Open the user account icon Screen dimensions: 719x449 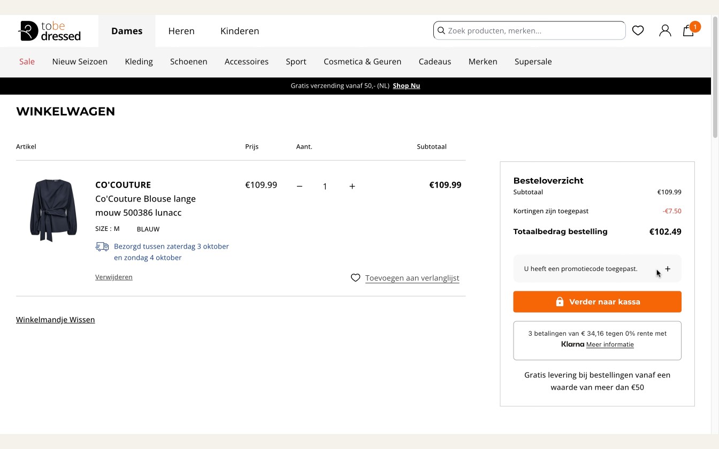click(665, 30)
